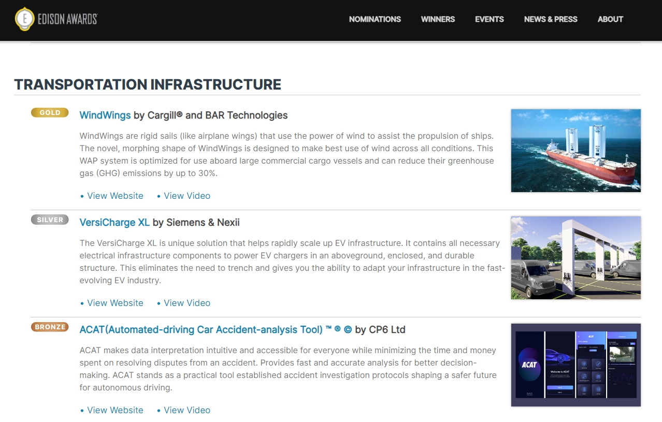Click the 'by CP6 Ltd' text

coord(380,329)
